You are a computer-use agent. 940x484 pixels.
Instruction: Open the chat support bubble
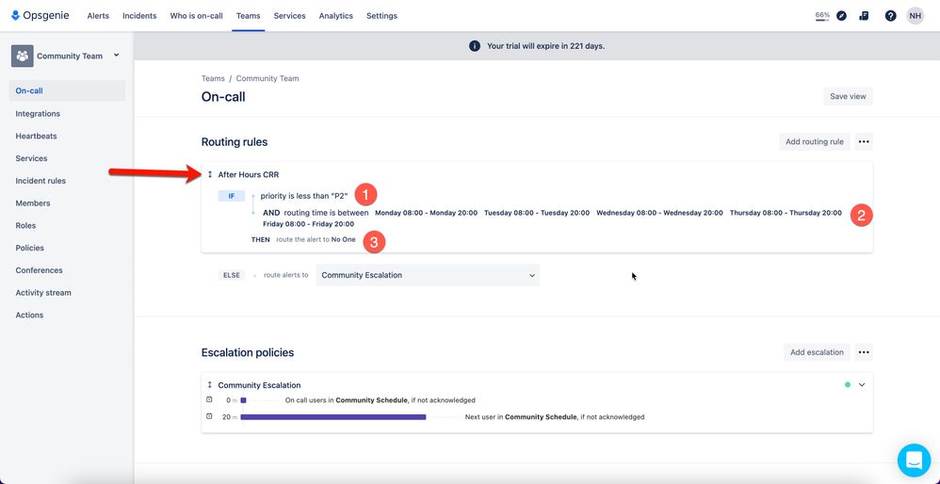[915, 460]
